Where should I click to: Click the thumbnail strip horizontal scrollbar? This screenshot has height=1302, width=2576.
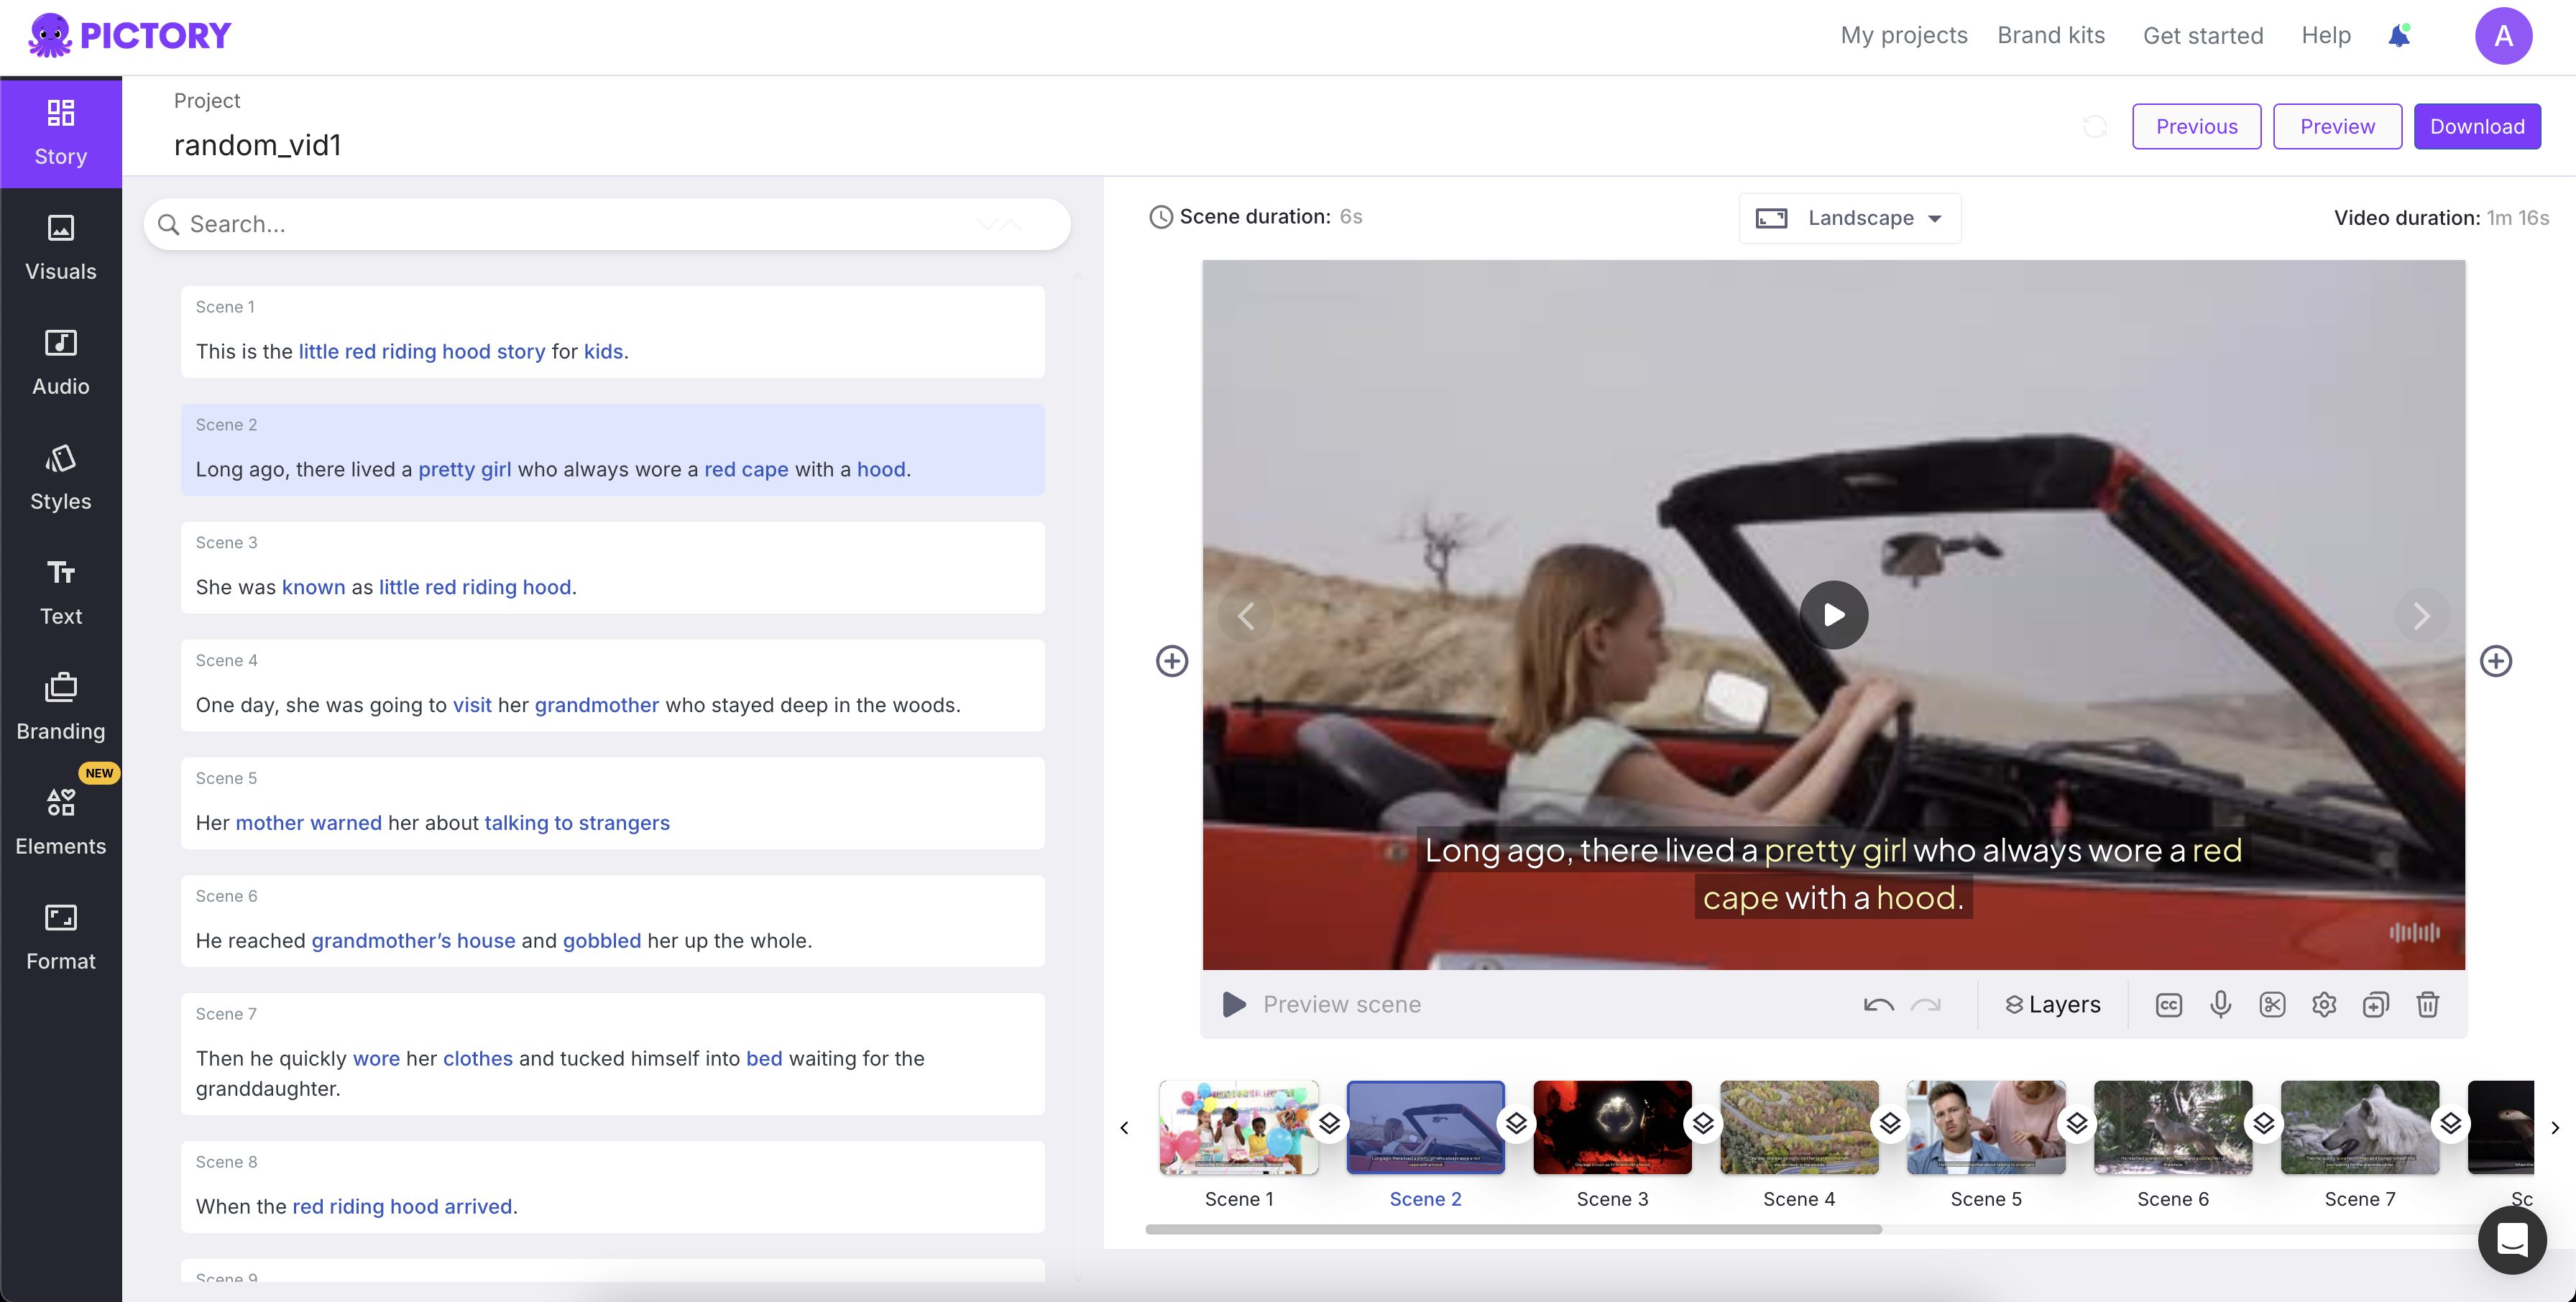1514,1229
